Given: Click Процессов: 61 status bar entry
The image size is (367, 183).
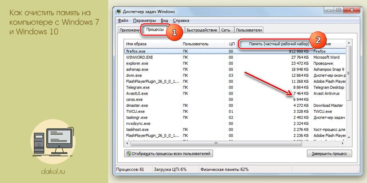Looking at the screenshot, I should tap(130, 169).
